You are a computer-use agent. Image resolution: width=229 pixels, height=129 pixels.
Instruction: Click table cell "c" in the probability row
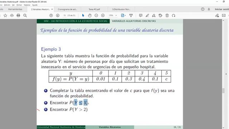(x=166, y=79)
